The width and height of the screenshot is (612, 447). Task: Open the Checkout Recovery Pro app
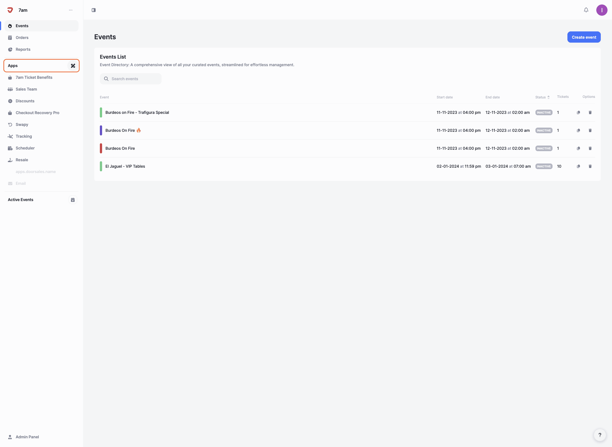(37, 113)
